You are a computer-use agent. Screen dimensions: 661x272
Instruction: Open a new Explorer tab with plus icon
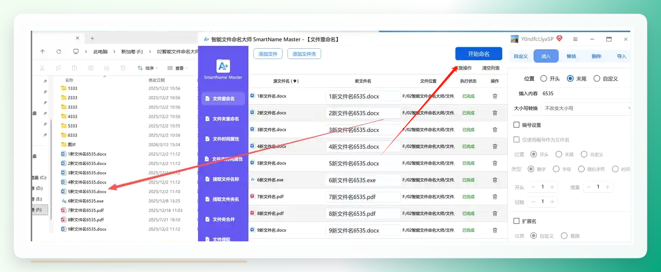[92, 38]
